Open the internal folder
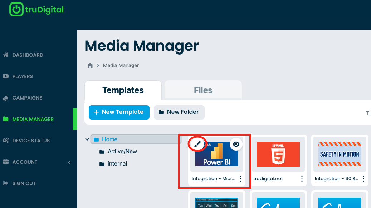Screen dimensions: 371x208 point(117,163)
